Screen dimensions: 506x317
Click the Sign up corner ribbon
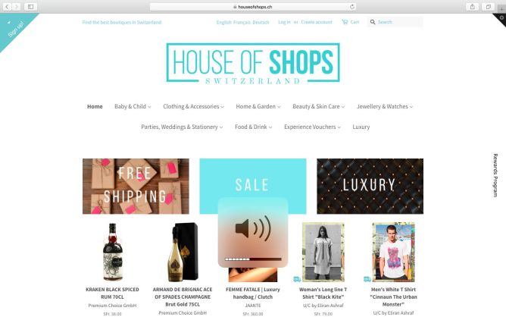(x=14, y=28)
